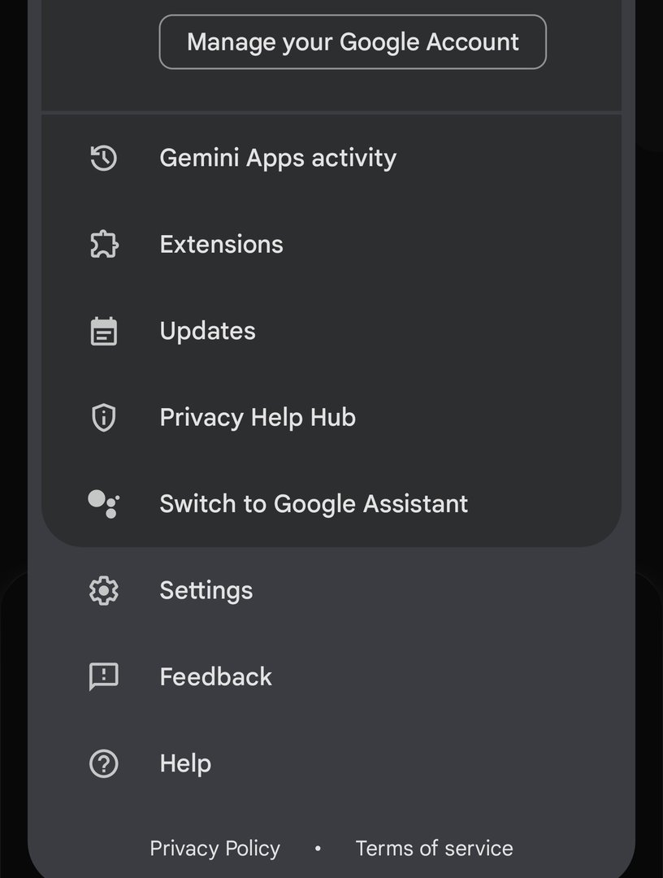This screenshot has height=878, width=663.
Task: Select the Extensions text label
Action: point(221,245)
